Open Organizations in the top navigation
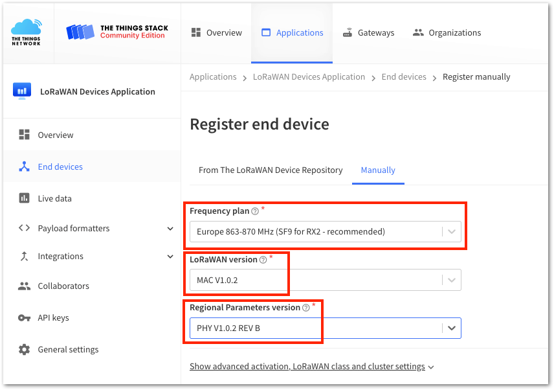This screenshot has height=390, width=554. tap(447, 33)
